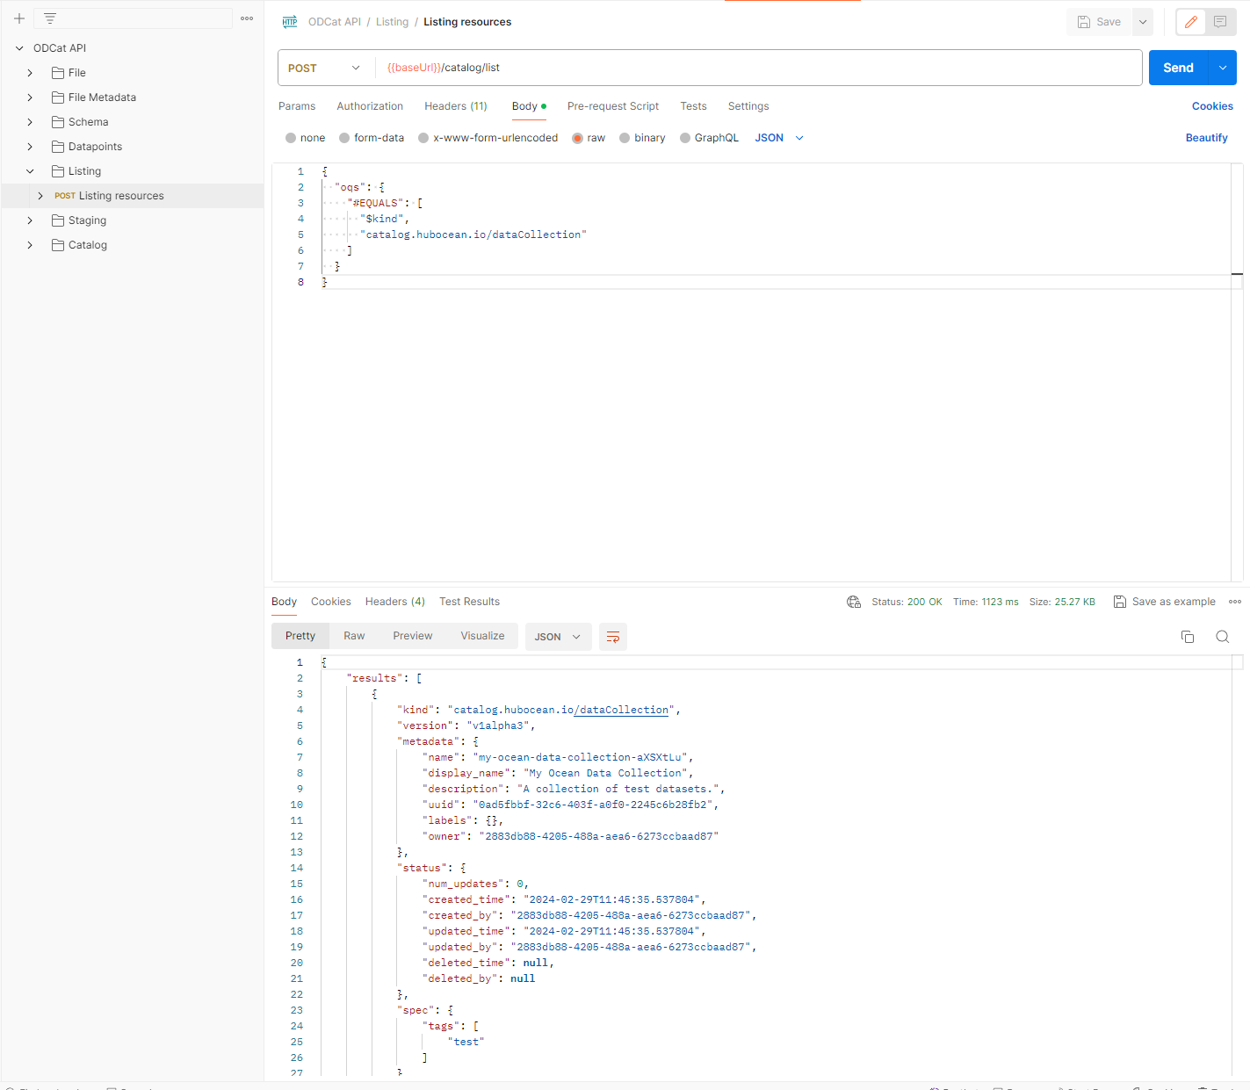Image resolution: width=1250 pixels, height=1090 pixels.
Task: Open the request body JSON format dropdown
Action: [x=779, y=138]
